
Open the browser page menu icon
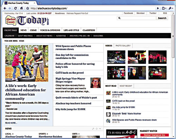coord(164,8)
